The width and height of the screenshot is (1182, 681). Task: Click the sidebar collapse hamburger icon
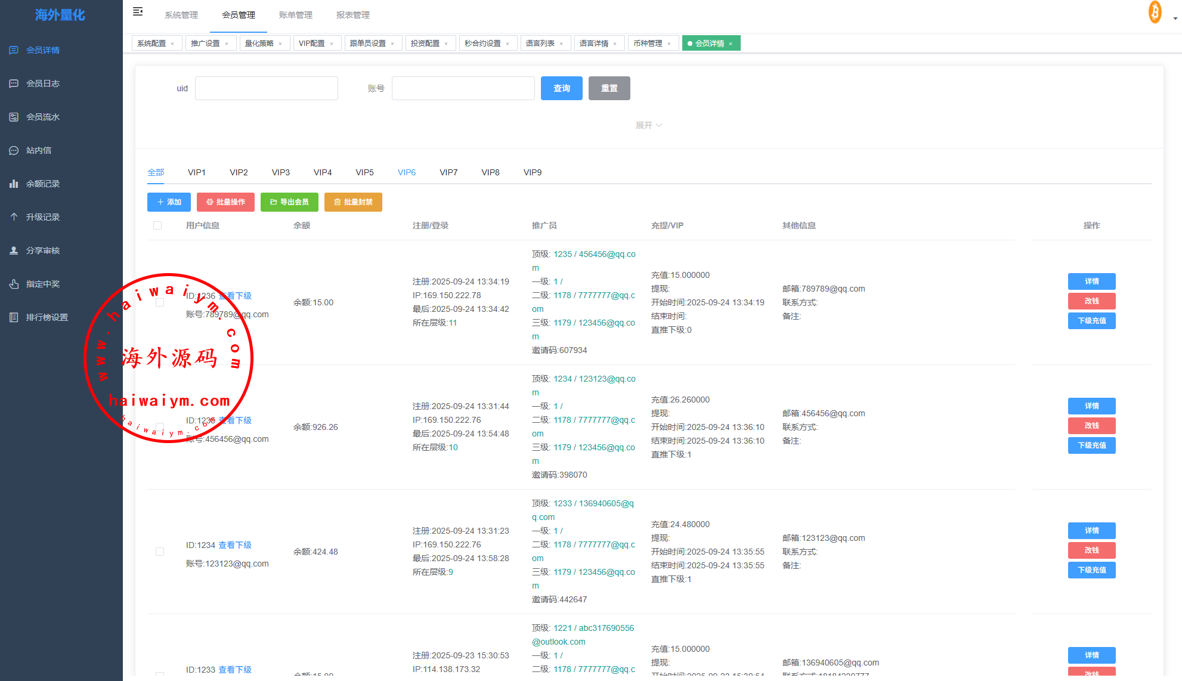click(x=138, y=11)
